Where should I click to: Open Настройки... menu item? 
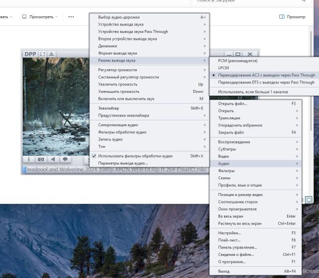pyautogui.click(x=256, y=233)
